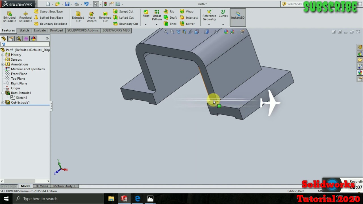Image resolution: width=363 pixels, height=204 pixels.
Task: Open the Curves dropdown
Action: [x=223, y=24]
